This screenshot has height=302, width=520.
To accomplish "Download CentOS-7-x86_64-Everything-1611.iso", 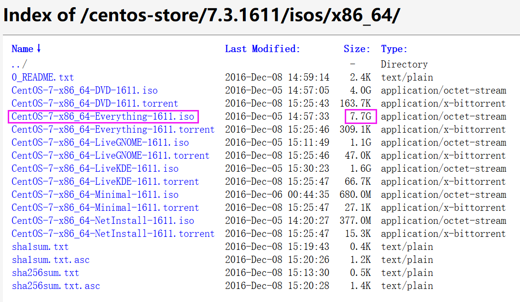I will point(103,116).
